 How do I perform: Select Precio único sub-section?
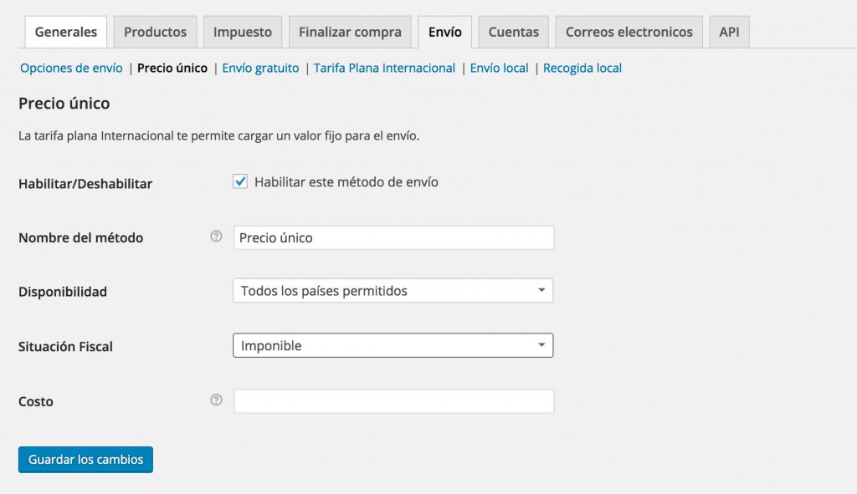[x=172, y=69]
